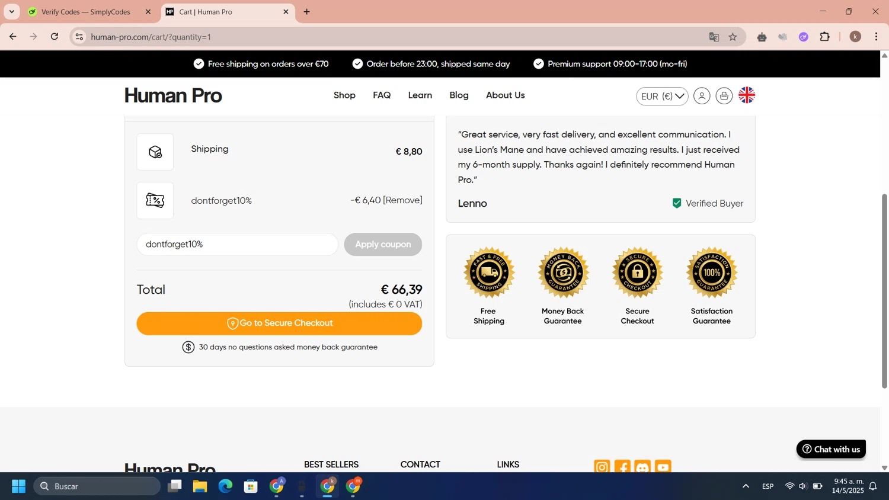Viewport: 889px width, 500px height.
Task: Show hidden system tray icons
Action: [x=746, y=486]
